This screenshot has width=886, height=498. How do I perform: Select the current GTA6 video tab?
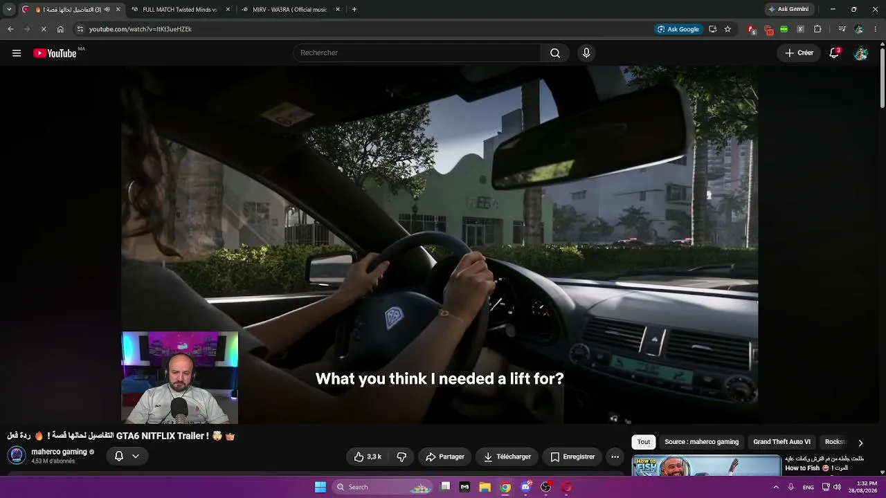(69, 10)
